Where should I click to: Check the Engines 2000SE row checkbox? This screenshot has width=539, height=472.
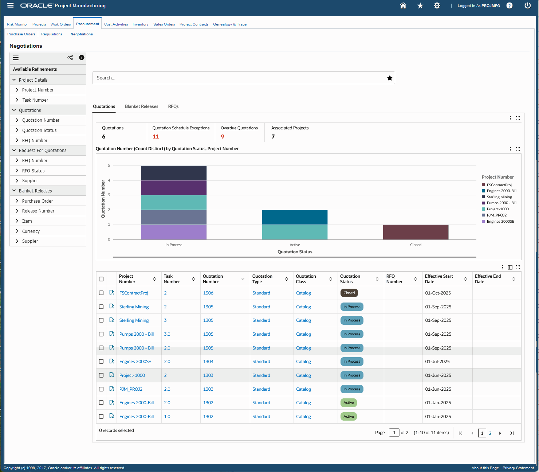[101, 362]
